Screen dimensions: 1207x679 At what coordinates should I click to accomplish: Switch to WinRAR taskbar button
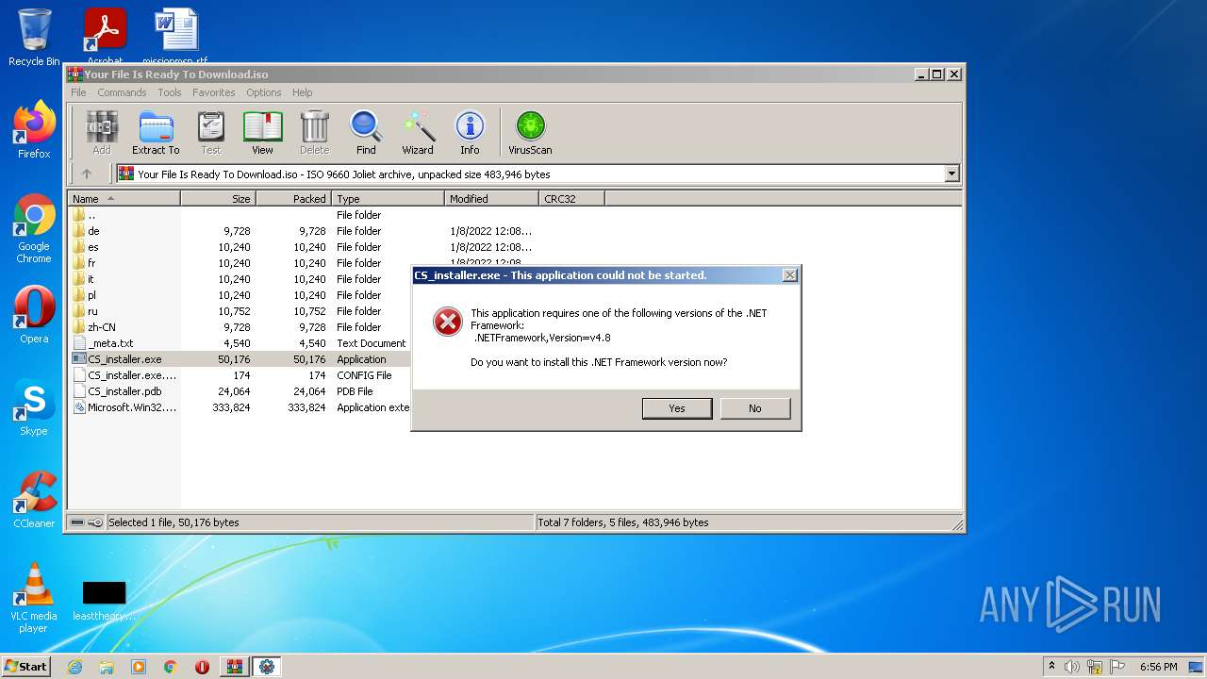pyautogui.click(x=235, y=667)
